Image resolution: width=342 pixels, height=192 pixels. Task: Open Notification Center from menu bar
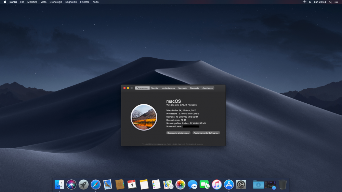click(336, 2)
